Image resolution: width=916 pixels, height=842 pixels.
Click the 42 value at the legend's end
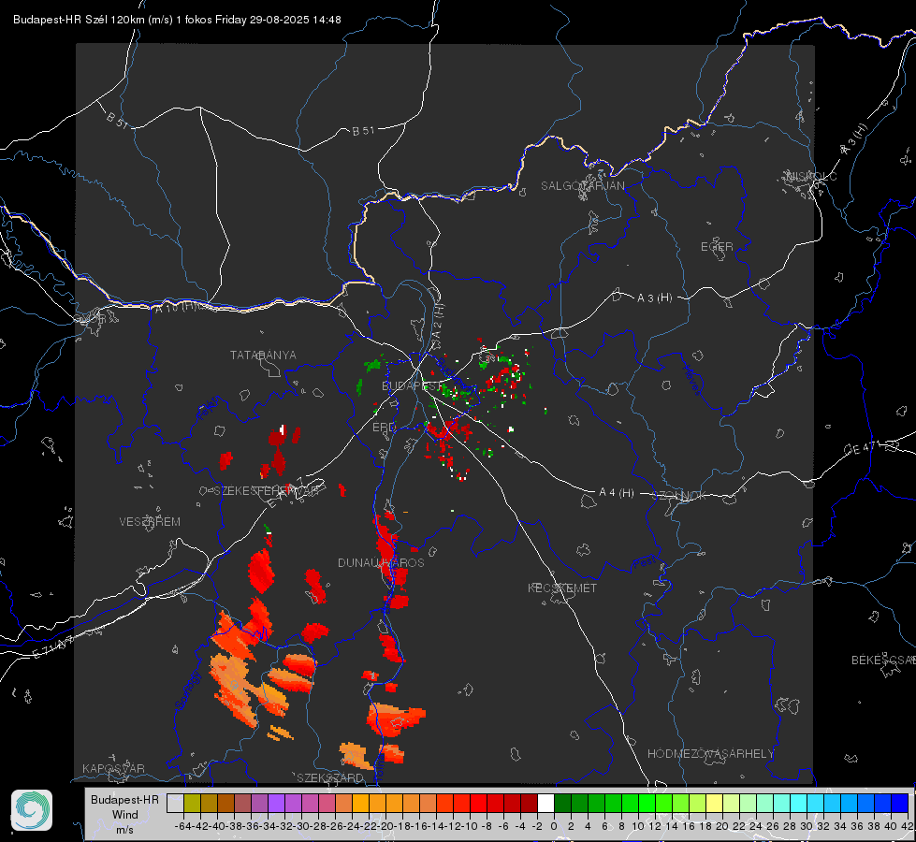(908, 826)
